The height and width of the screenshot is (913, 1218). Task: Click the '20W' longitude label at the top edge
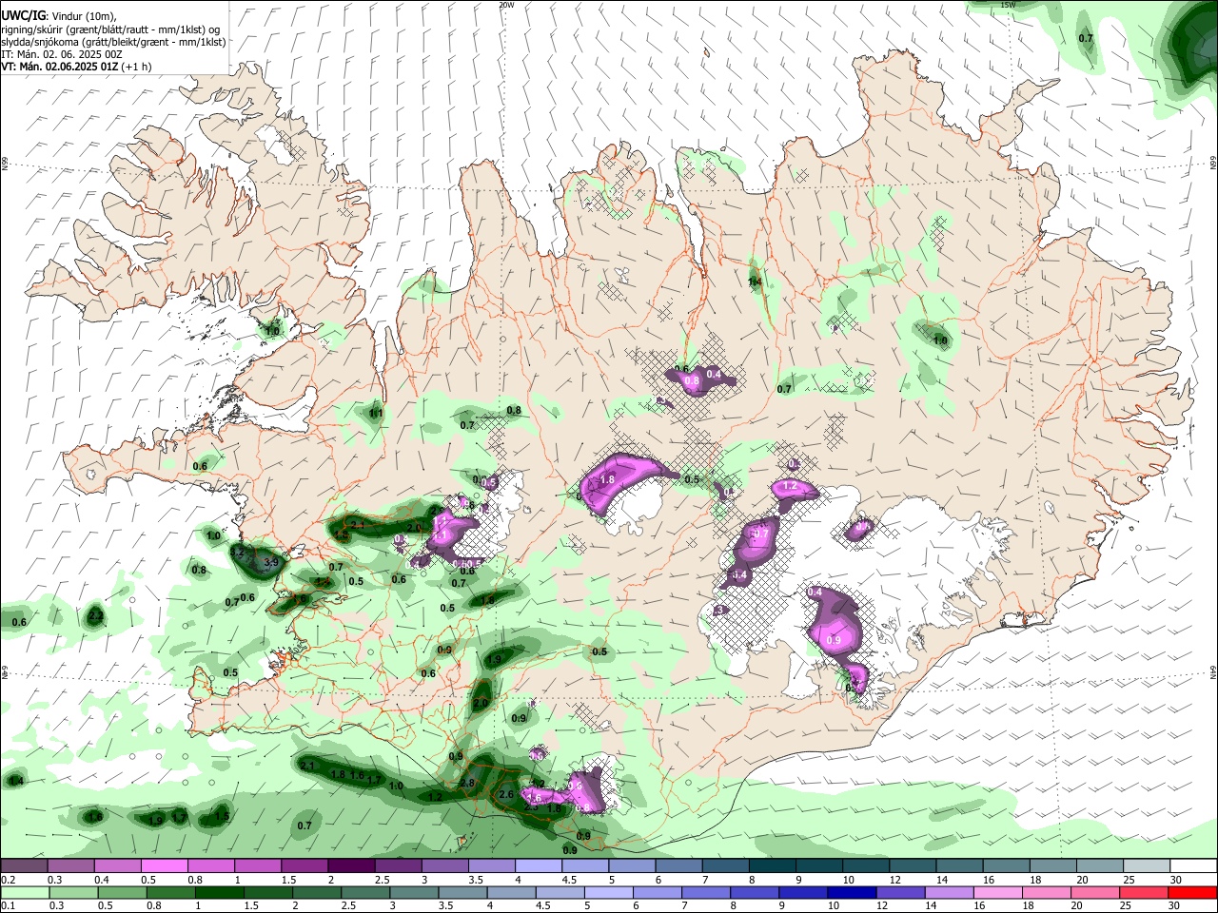(x=506, y=5)
